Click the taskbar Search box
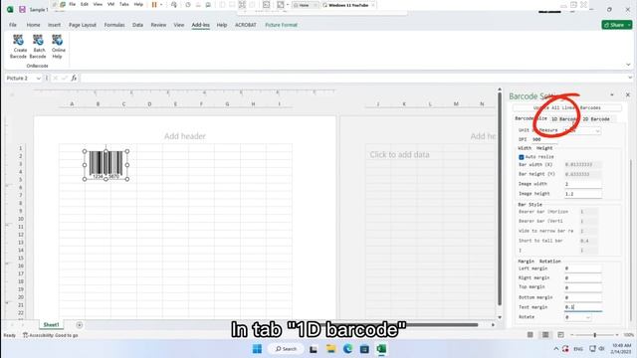This screenshot has height=358, width=637. tap(286, 349)
